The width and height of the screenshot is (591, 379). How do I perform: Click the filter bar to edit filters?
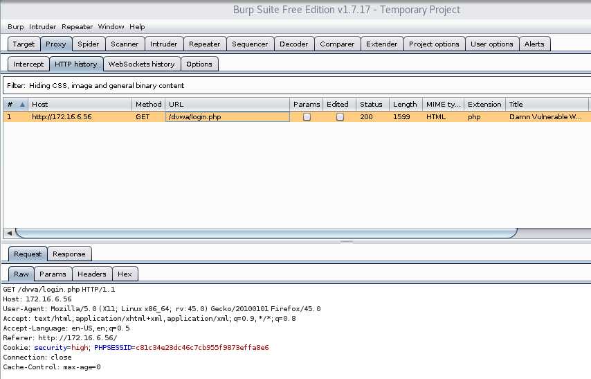297,85
